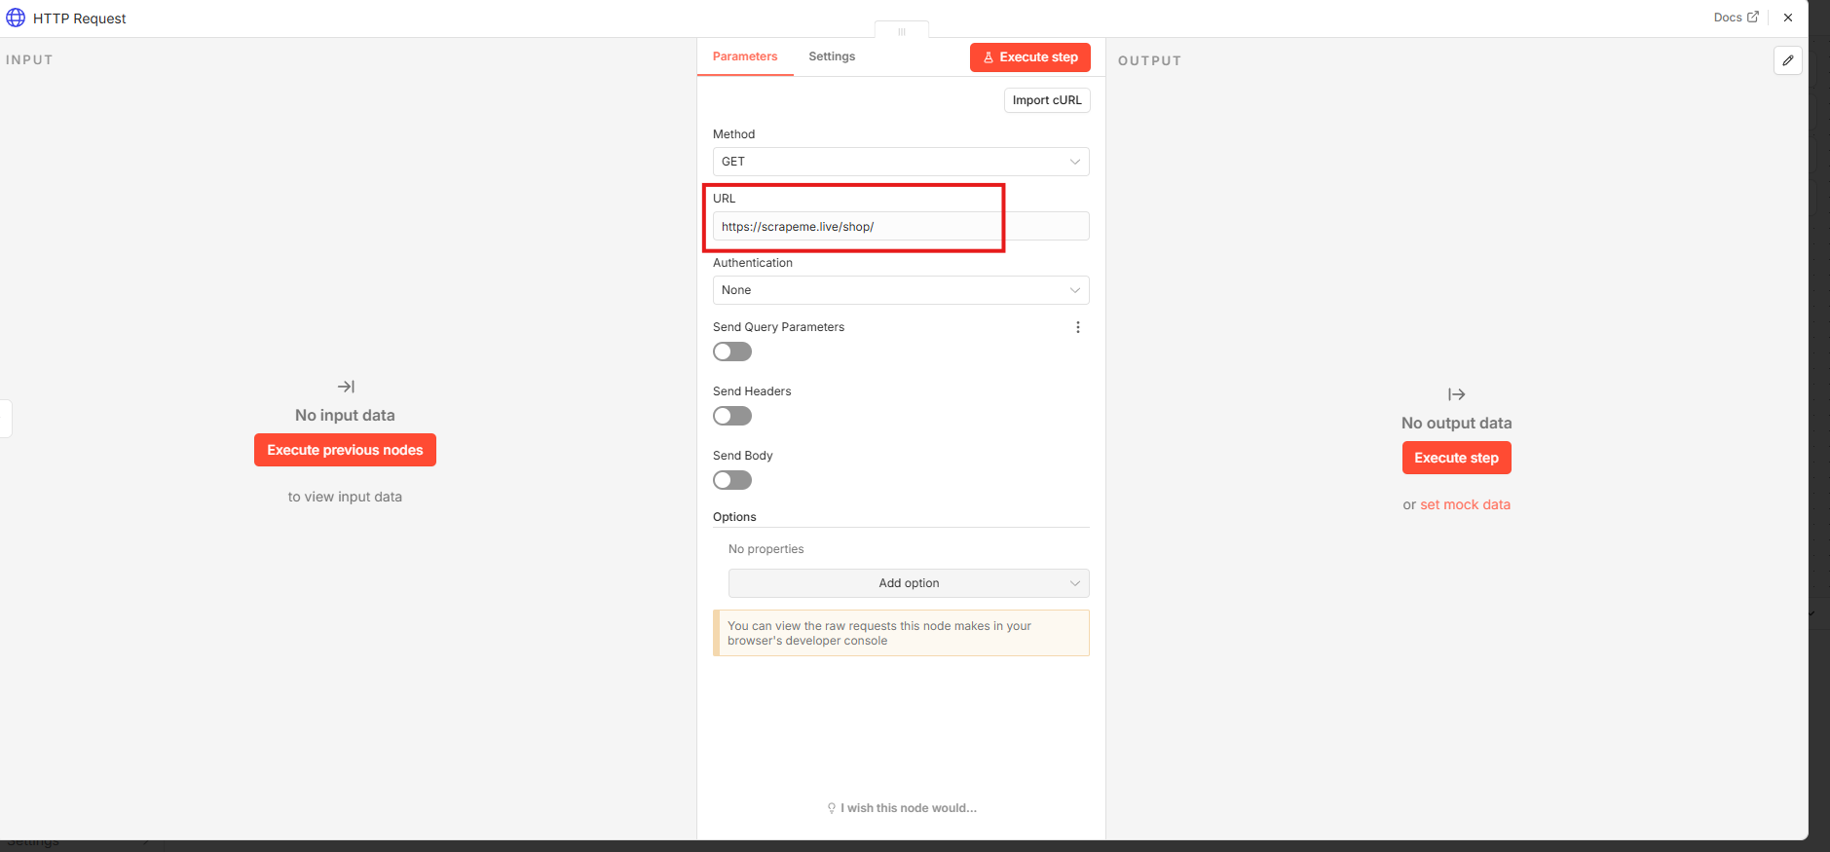The image size is (1830, 852).
Task: Click the No input data arrow icon
Action: click(x=345, y=387)
